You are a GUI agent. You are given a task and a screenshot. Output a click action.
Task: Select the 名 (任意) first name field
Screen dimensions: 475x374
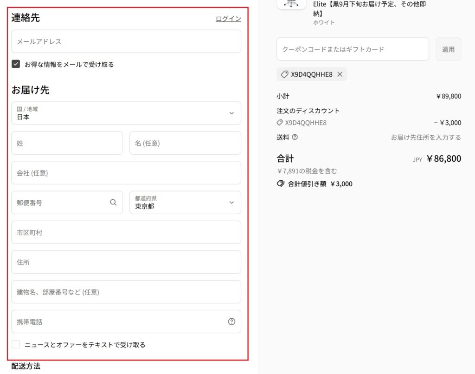coord(185,143)
